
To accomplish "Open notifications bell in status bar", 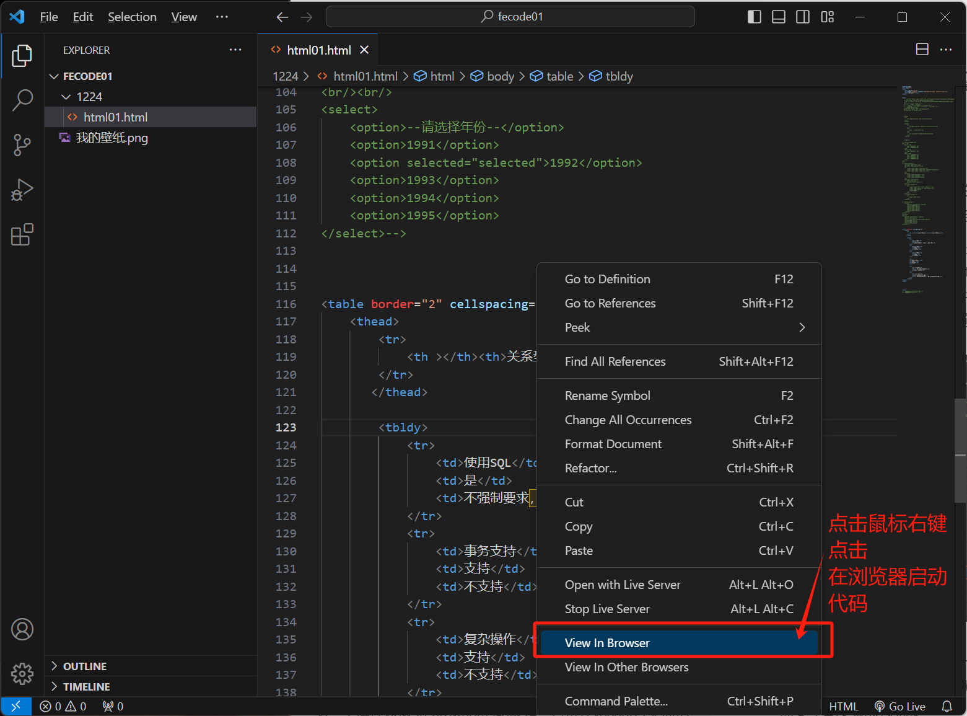I will (947, 706).
